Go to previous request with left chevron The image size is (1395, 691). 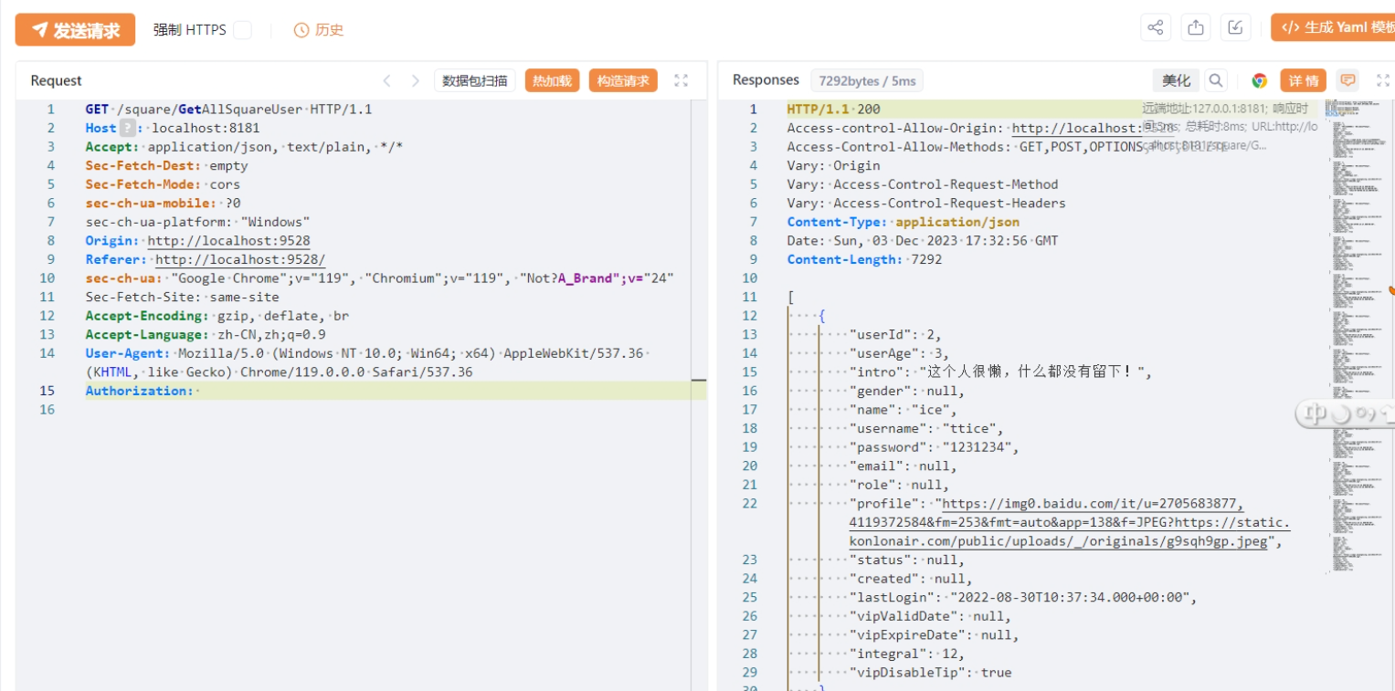[x=386, y=80]
